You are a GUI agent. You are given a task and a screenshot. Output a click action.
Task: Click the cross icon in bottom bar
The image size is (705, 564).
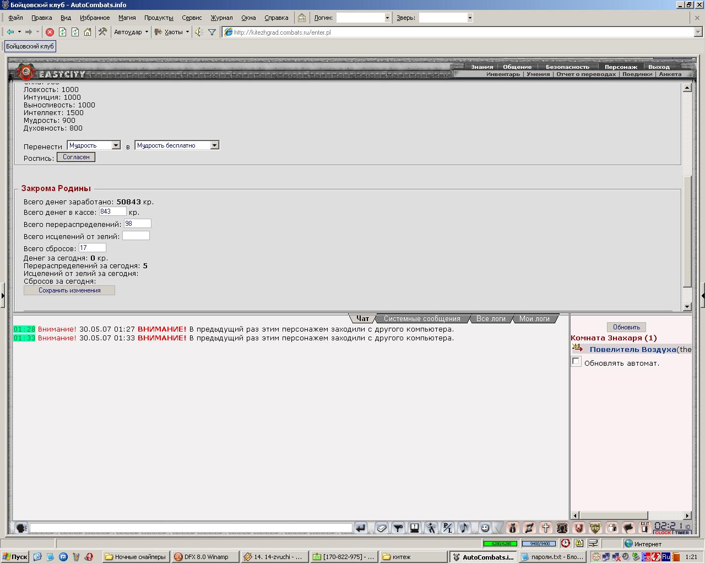click(x=545, y=528)
